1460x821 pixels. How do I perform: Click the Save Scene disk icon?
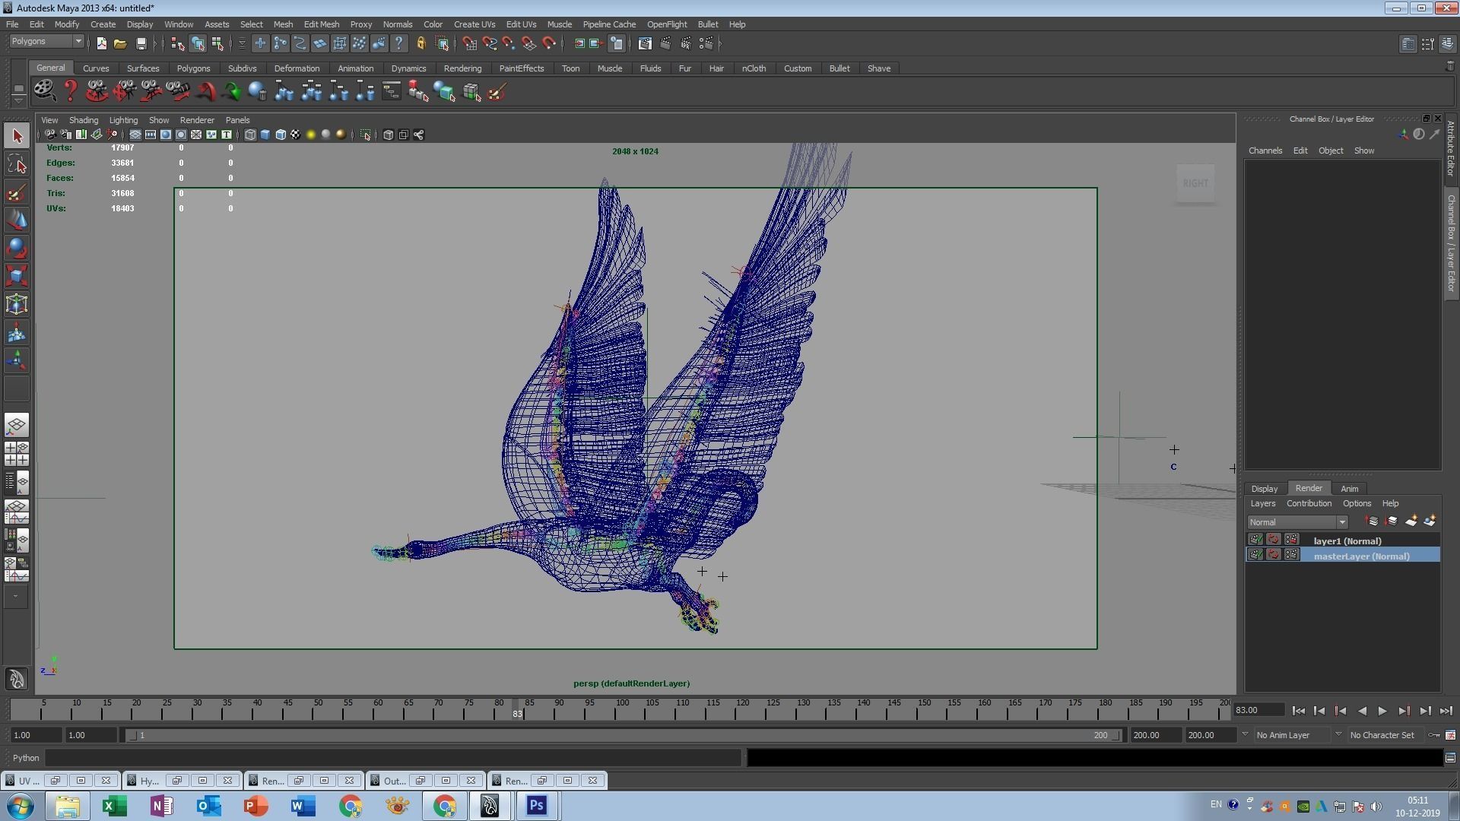(x=141, y=43)
